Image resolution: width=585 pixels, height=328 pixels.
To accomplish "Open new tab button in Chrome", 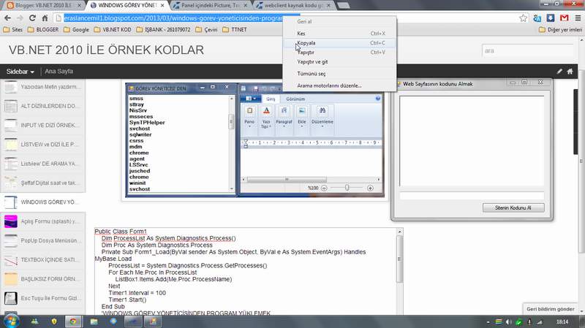I will click(343, 6).
